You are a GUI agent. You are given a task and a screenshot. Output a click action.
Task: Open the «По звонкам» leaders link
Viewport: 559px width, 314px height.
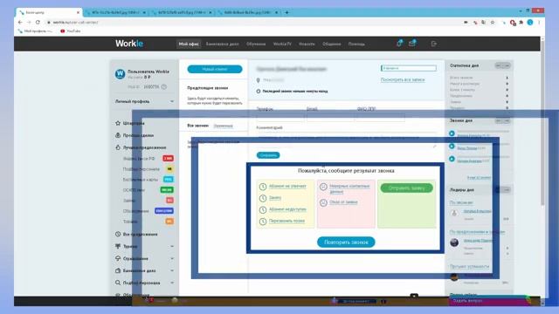click(x=461, y=202)
